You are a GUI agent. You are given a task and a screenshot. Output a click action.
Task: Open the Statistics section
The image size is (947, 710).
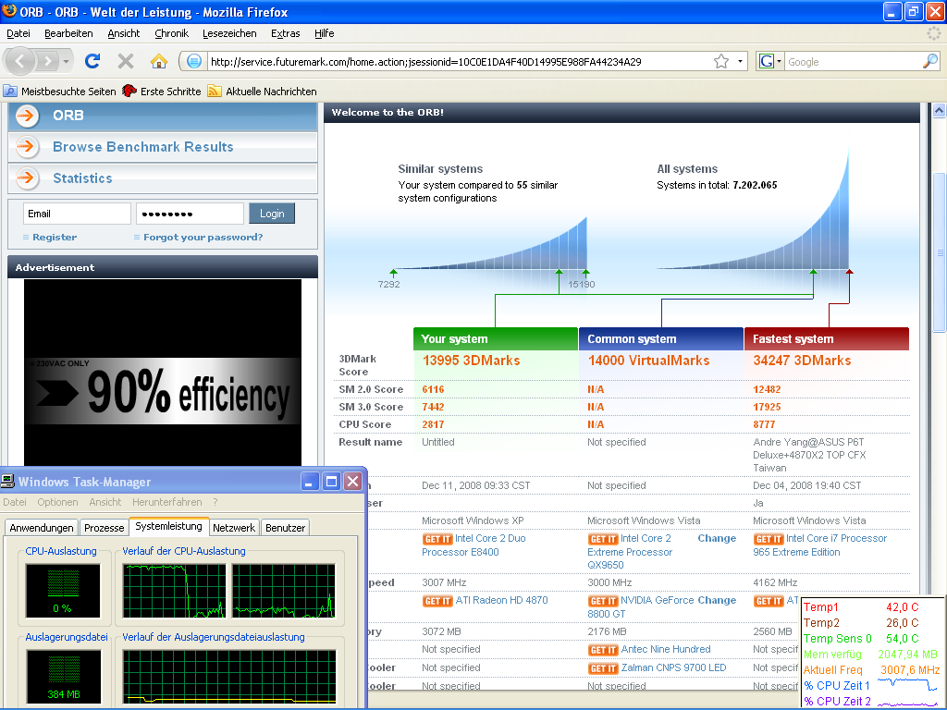[82, 178]
